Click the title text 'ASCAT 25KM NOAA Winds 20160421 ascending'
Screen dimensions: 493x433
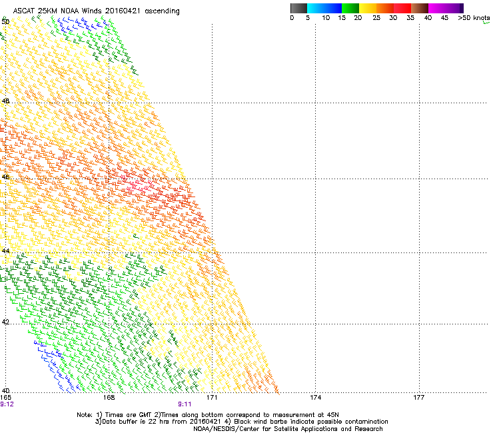(x=96, y=11)
